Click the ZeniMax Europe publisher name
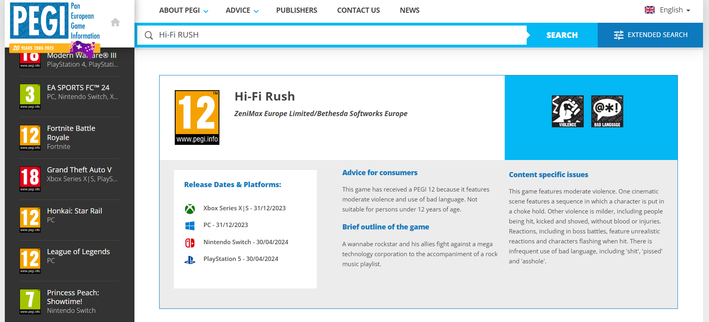Viewport: 709px width, 322px height. click(321, 114)
